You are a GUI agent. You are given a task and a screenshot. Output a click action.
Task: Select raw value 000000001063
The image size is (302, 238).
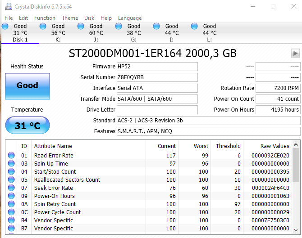[x=270, y=196]
